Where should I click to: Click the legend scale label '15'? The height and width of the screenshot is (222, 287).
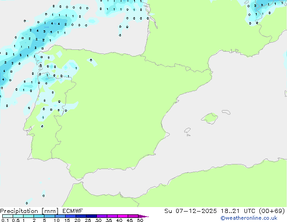67,220
